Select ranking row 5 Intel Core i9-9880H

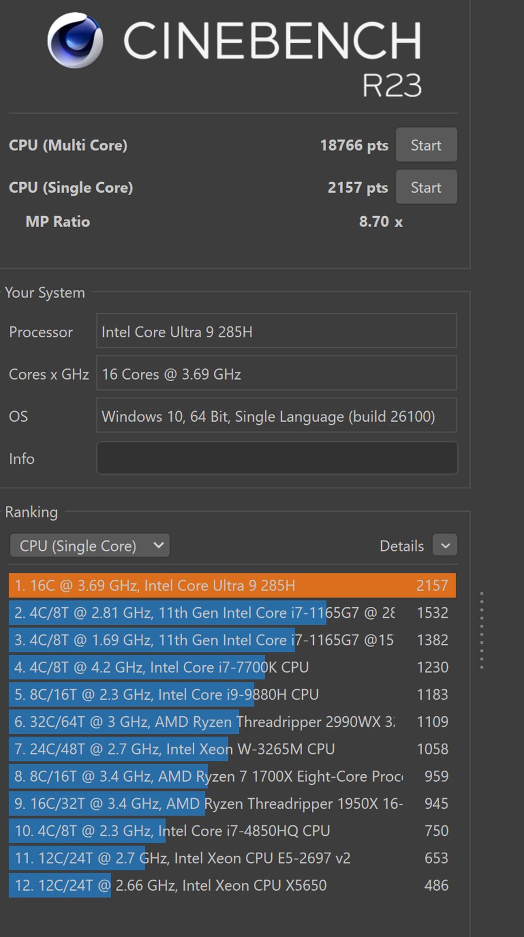tap(232, 695)
